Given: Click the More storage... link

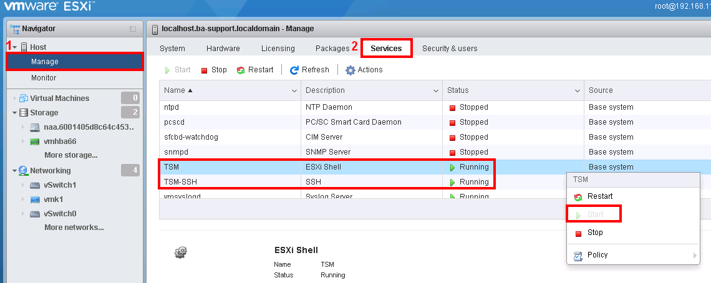Looking at the screenshot, I should 70,155.
